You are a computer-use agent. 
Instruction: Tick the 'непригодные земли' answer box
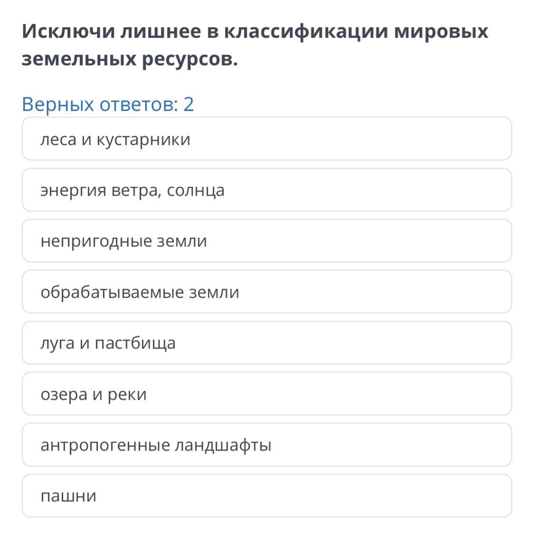pos(267,241)
